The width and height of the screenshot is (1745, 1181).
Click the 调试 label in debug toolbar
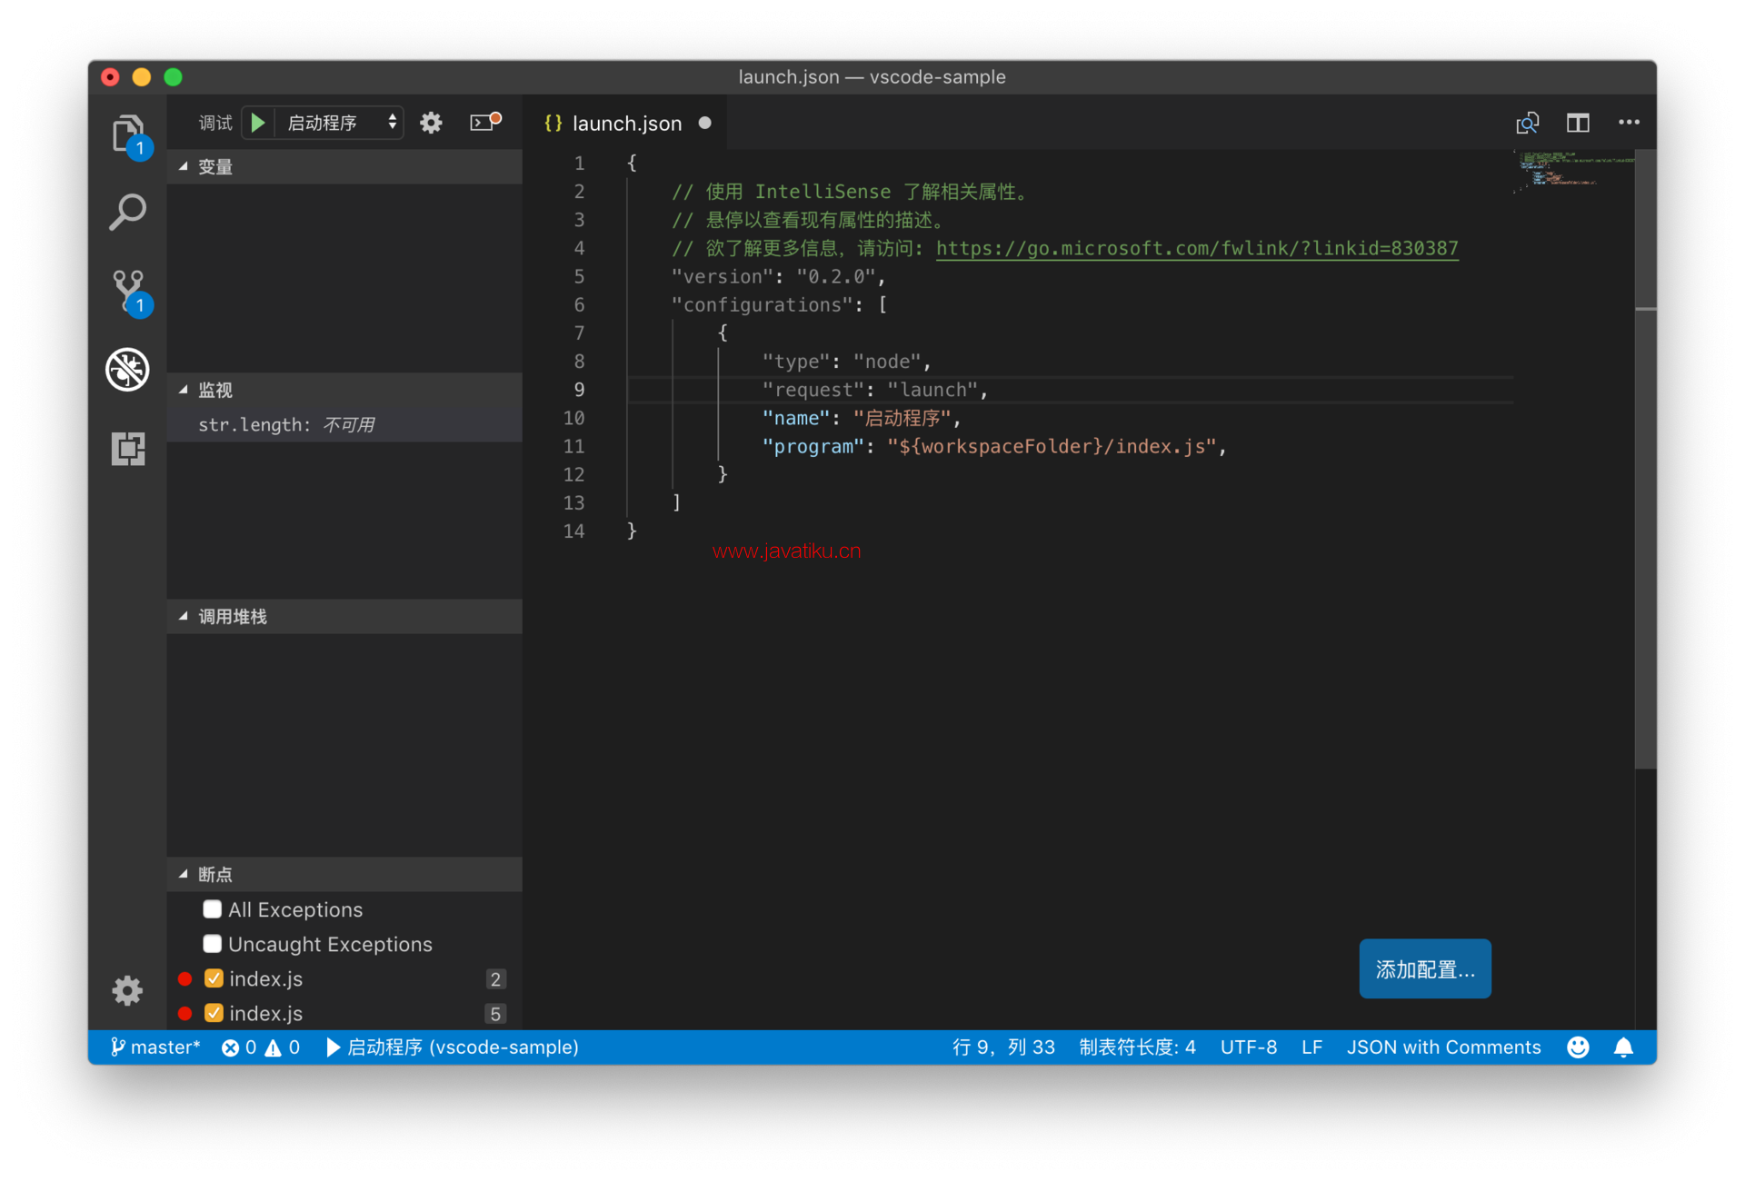pyautogui.click(x=215, y=123)
